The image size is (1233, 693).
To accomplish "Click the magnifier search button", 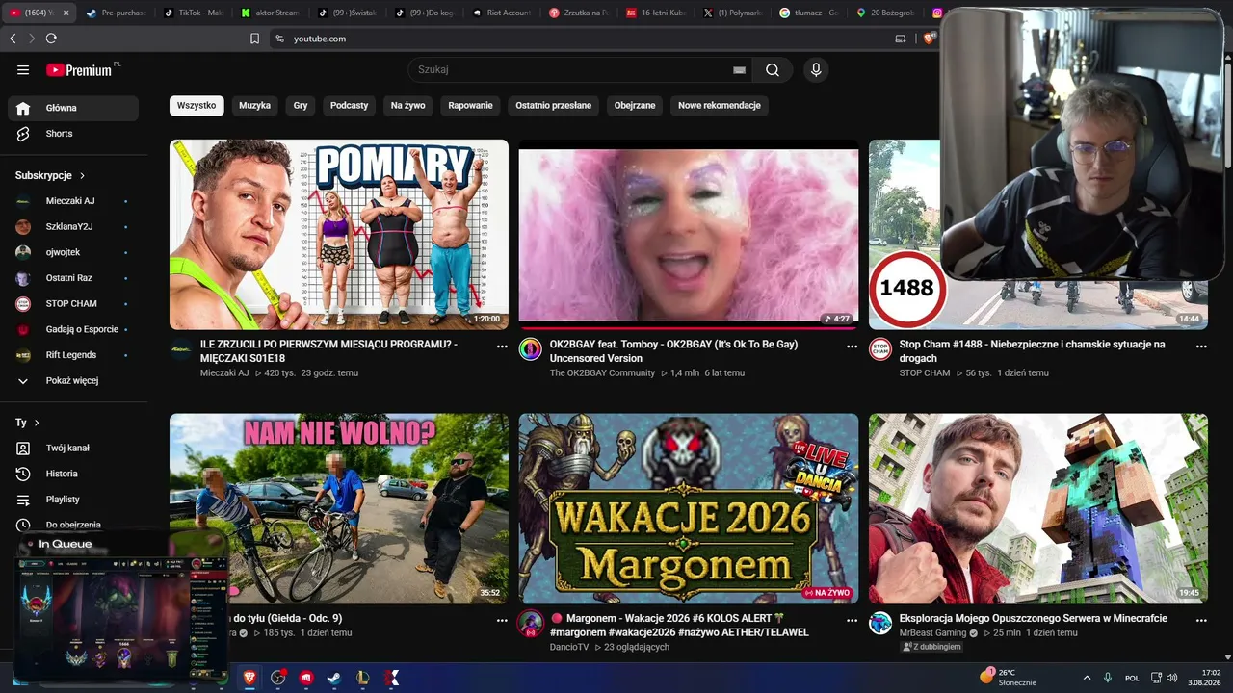I will tap(773, 69).
